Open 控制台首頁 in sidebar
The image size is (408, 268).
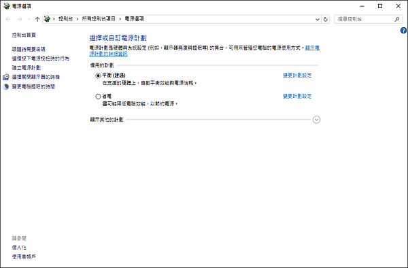click(24, 35)
